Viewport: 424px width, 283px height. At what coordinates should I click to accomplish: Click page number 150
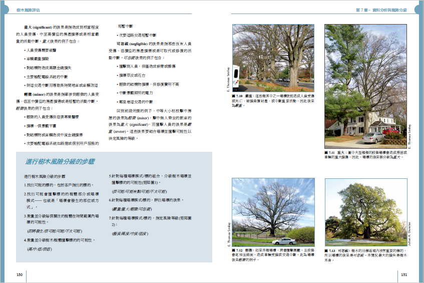click(20, 274)
